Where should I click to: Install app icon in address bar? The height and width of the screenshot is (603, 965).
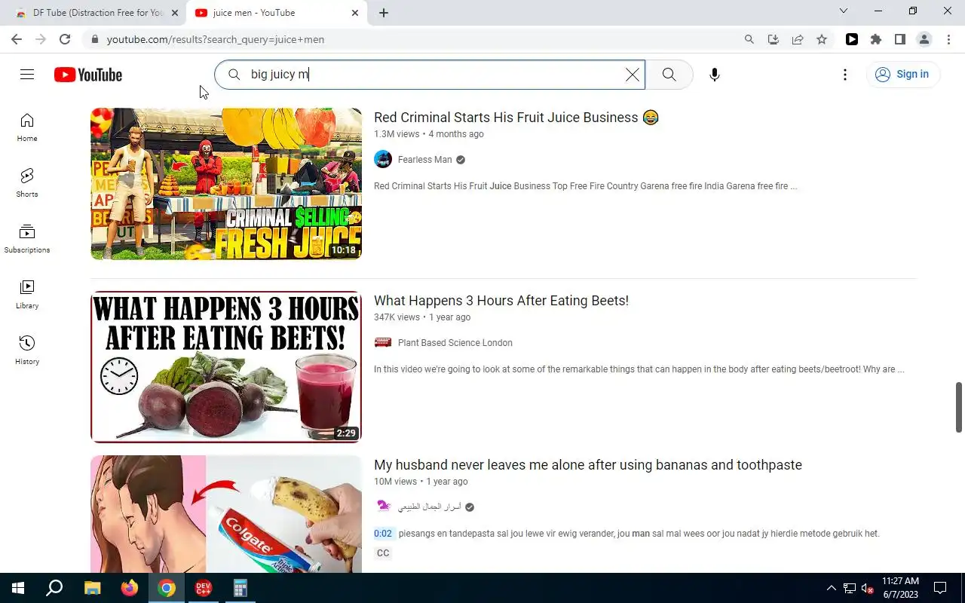(774, 39)
